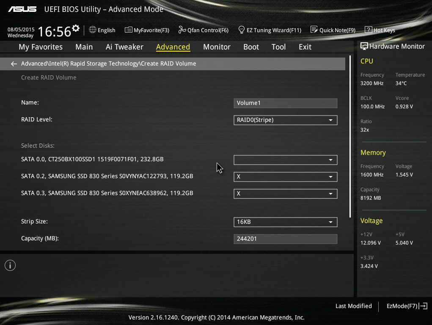Click the CPU section heading
Viewport: 432px width, 325px height.
[x=367, y=61]
